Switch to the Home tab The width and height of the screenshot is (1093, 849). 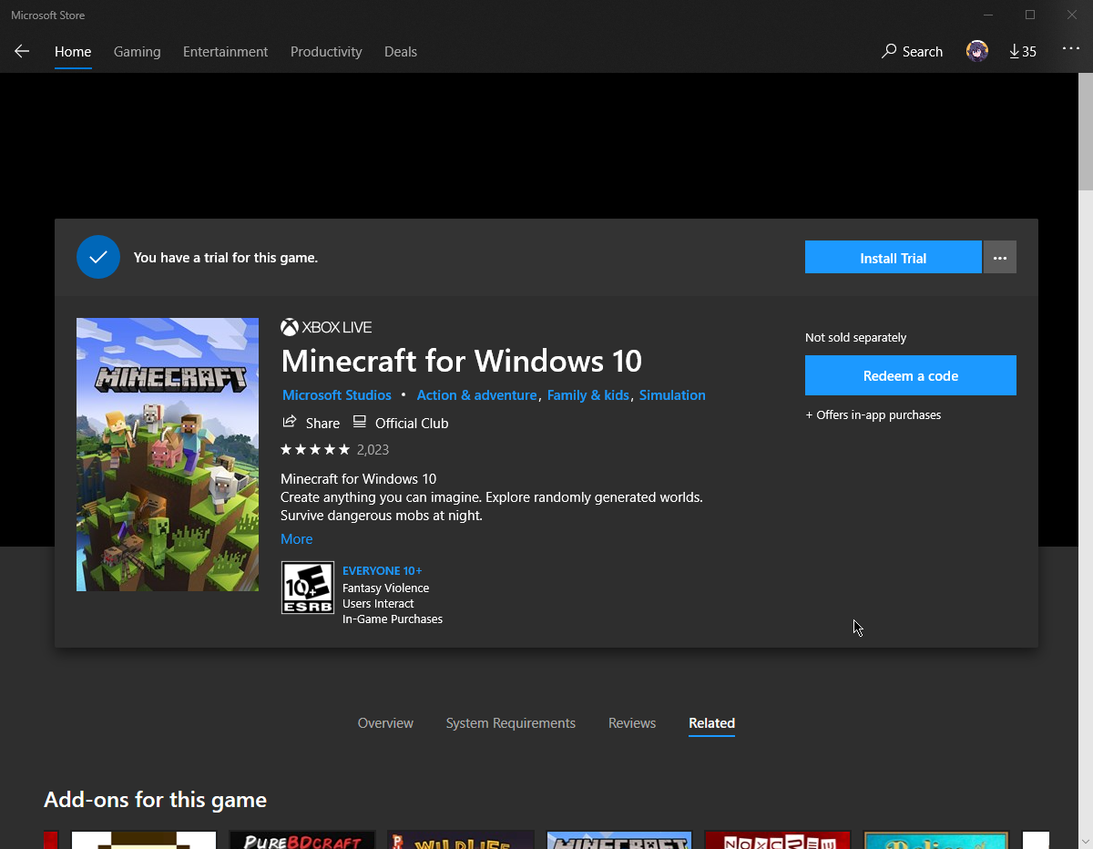[x=73, y=52]
